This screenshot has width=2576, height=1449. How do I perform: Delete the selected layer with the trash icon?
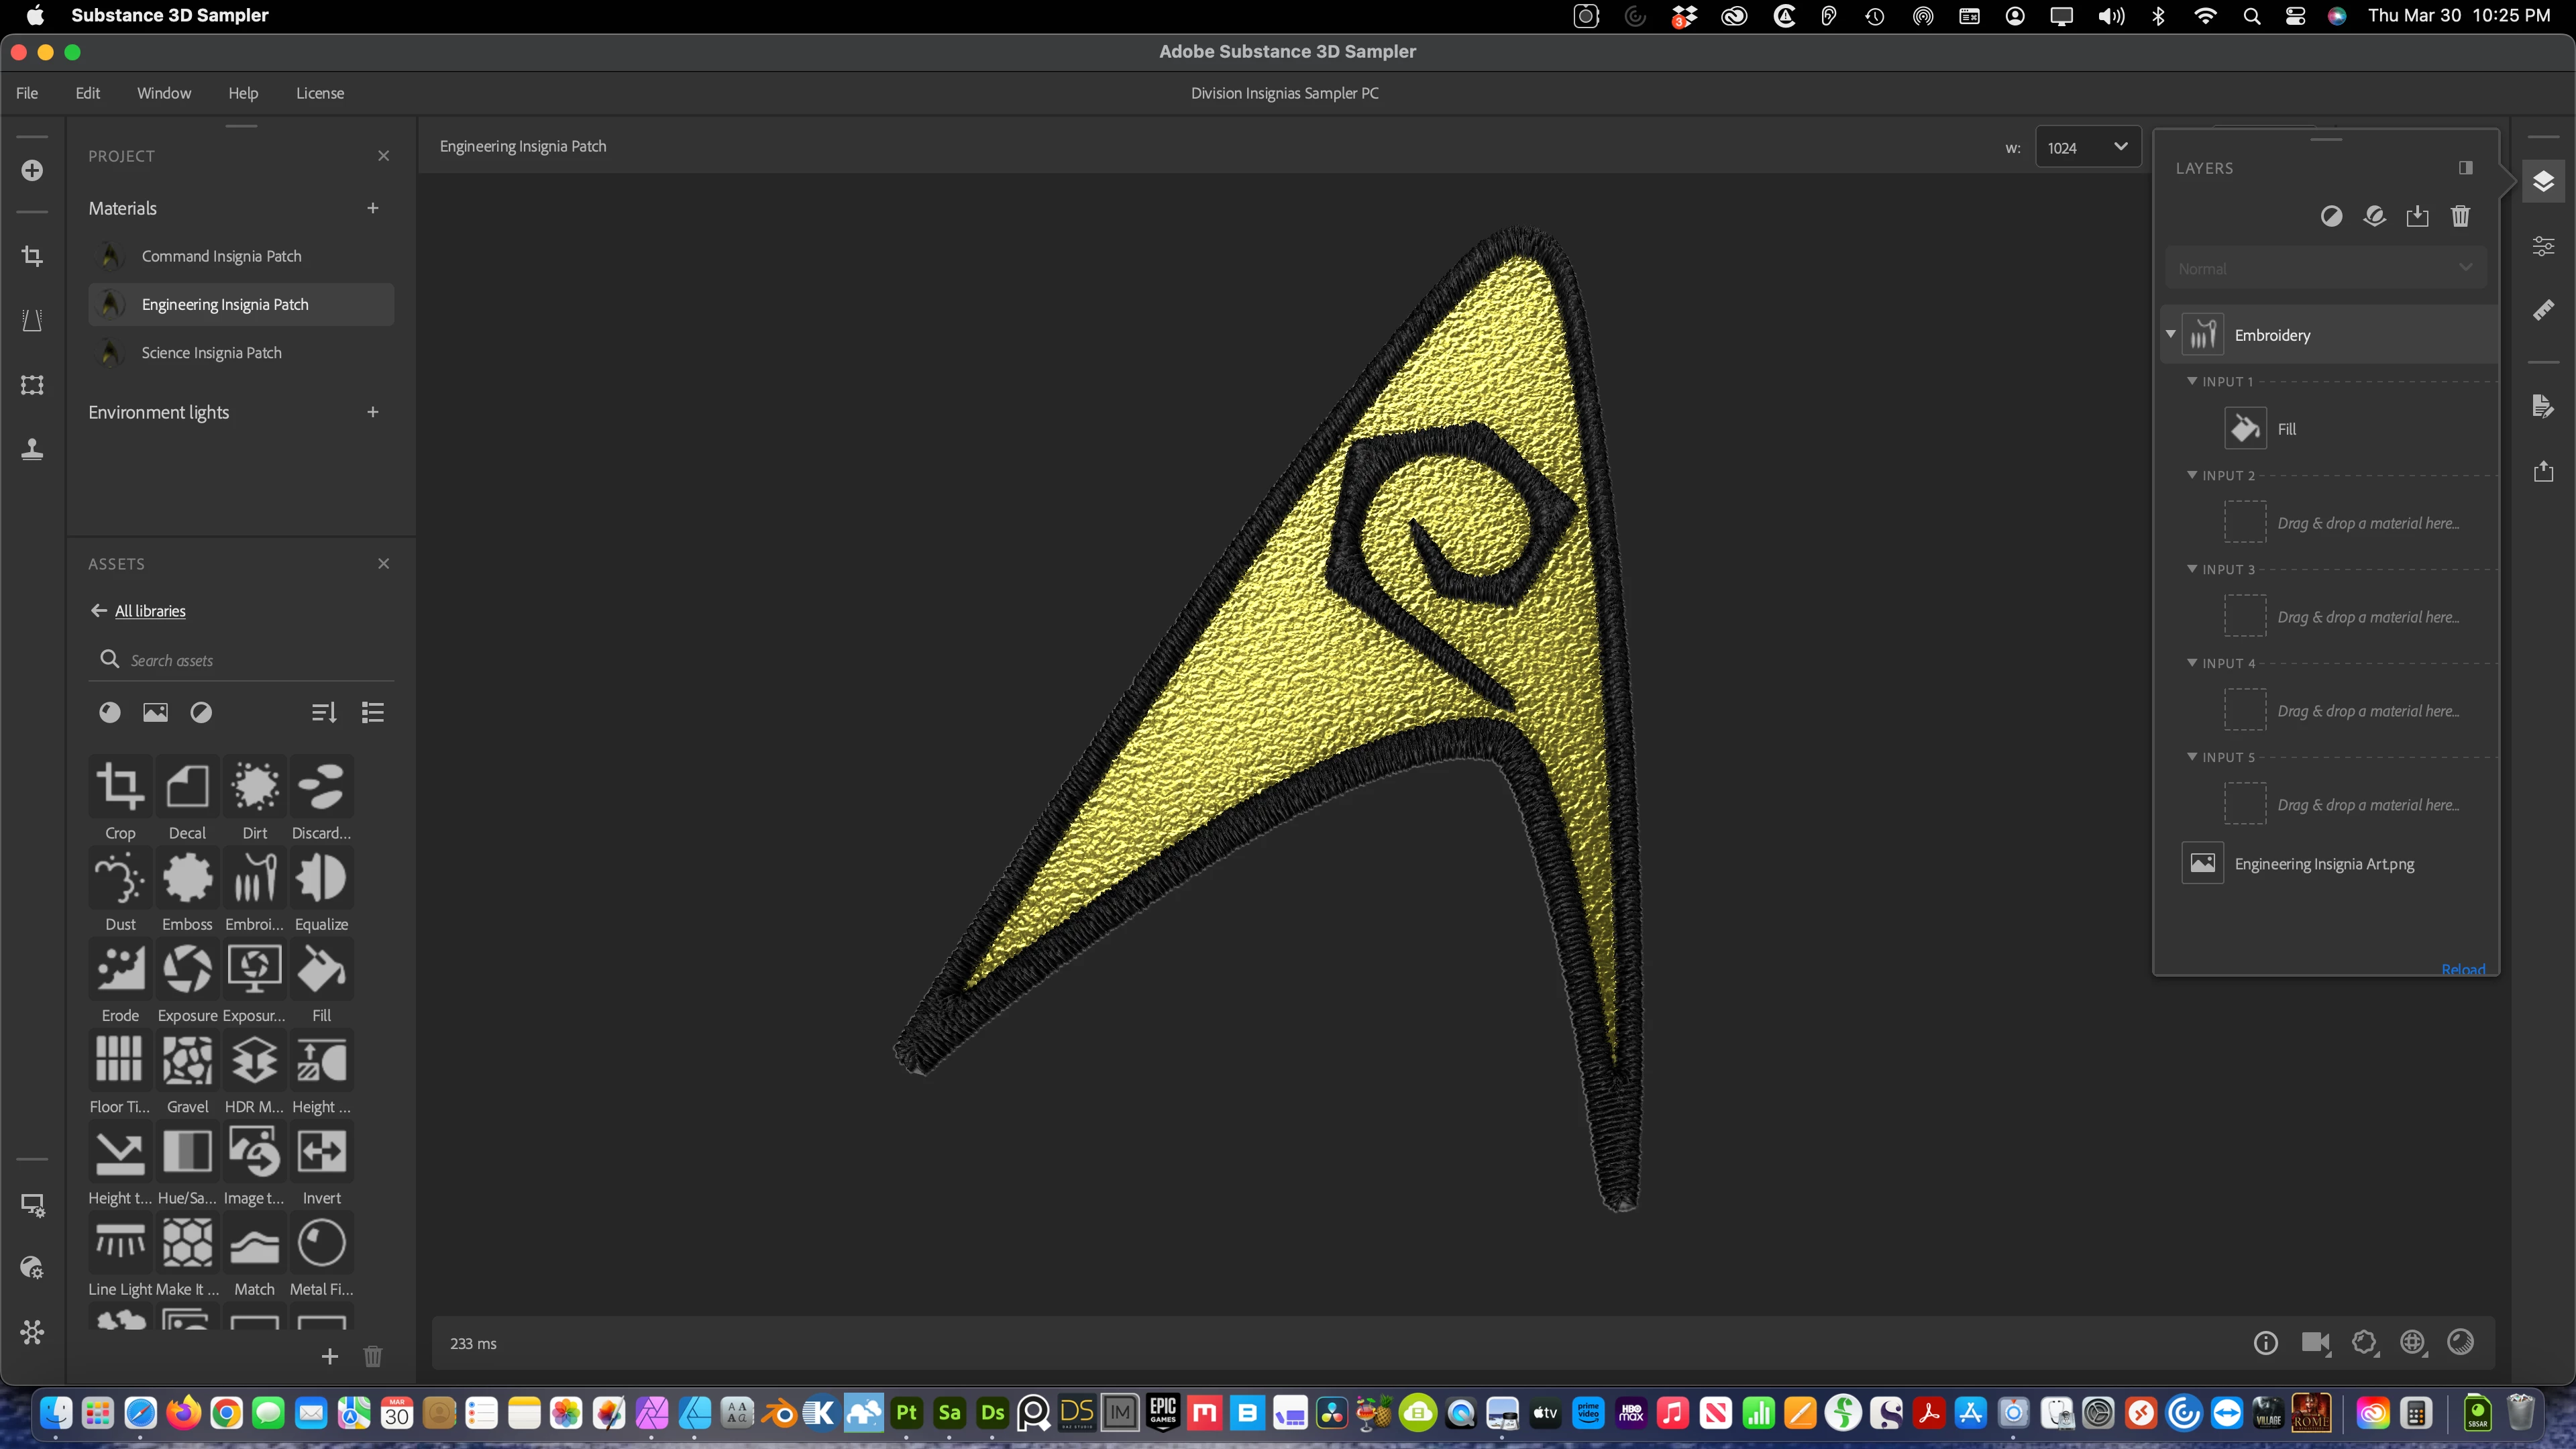click(2460, 216)
